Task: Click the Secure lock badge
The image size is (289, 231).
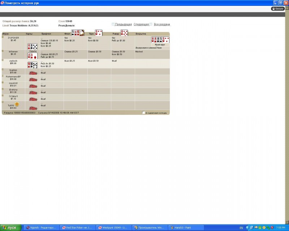Action: 277,9
